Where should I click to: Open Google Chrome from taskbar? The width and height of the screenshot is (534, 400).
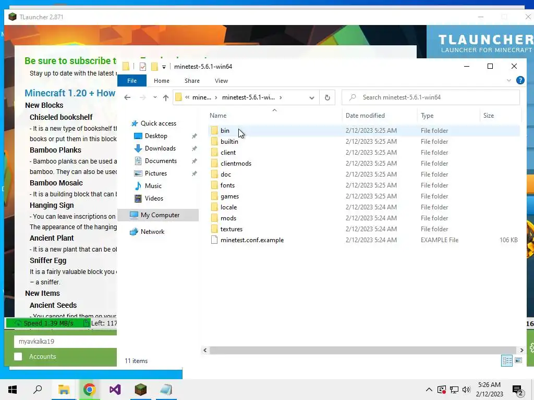(89, 390)
